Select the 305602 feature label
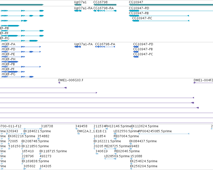Image resolution: width=213 pixels, height=170 pixels. pos(29,166)
